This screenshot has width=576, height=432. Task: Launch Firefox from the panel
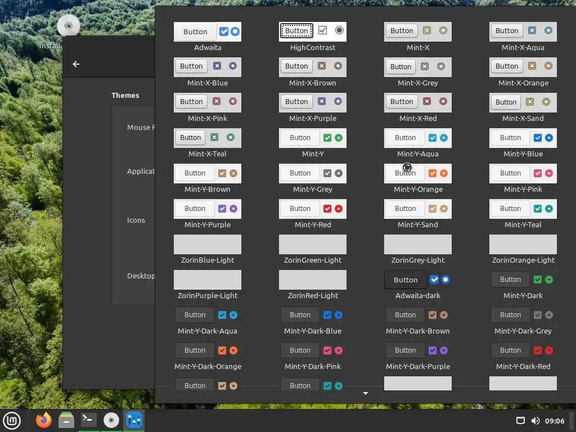click(44, 420)
